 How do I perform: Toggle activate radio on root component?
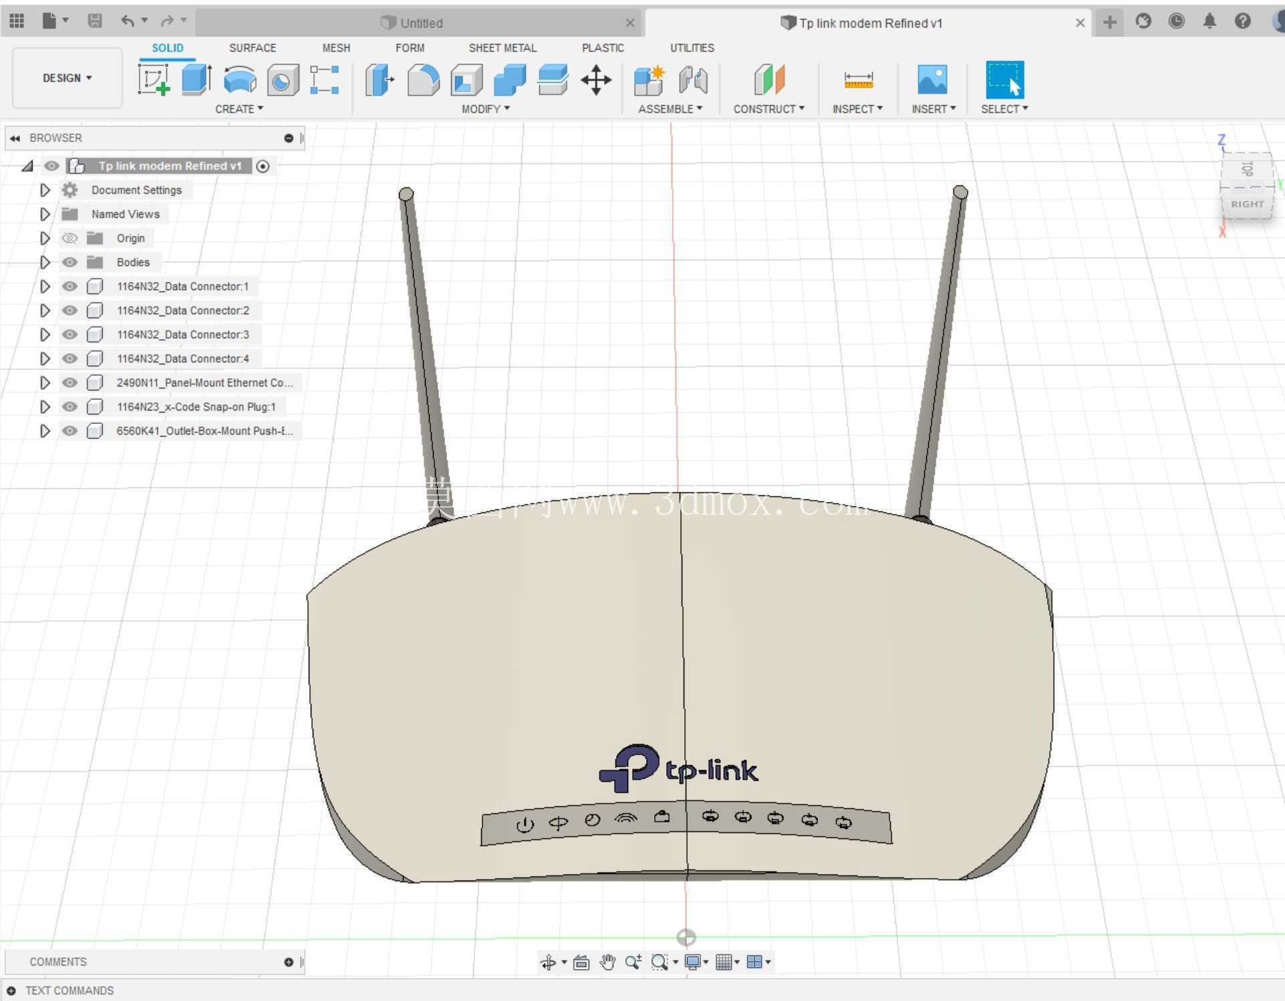[263, 166]
